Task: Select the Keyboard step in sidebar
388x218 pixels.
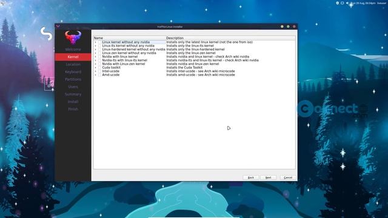Action: tap(73, 72)
